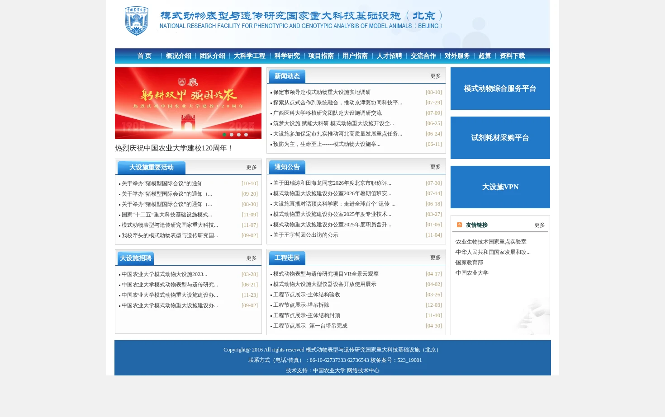Click the orange icon beside 友情链接
665x417 pixels.
459,225
